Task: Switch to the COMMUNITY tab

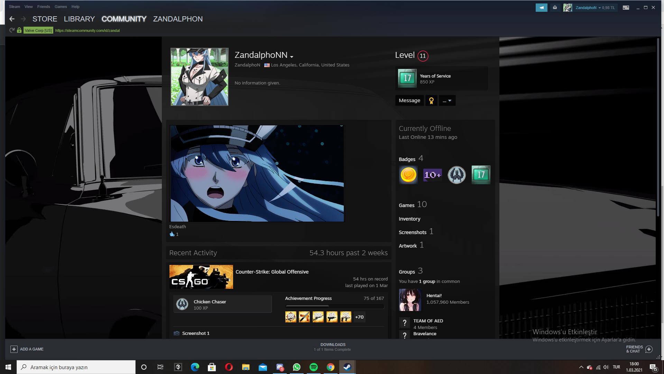Action: click(124, 19)
